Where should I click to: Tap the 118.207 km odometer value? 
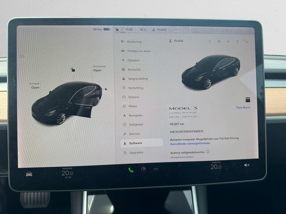pyautogui.click(x=177, y=124)
